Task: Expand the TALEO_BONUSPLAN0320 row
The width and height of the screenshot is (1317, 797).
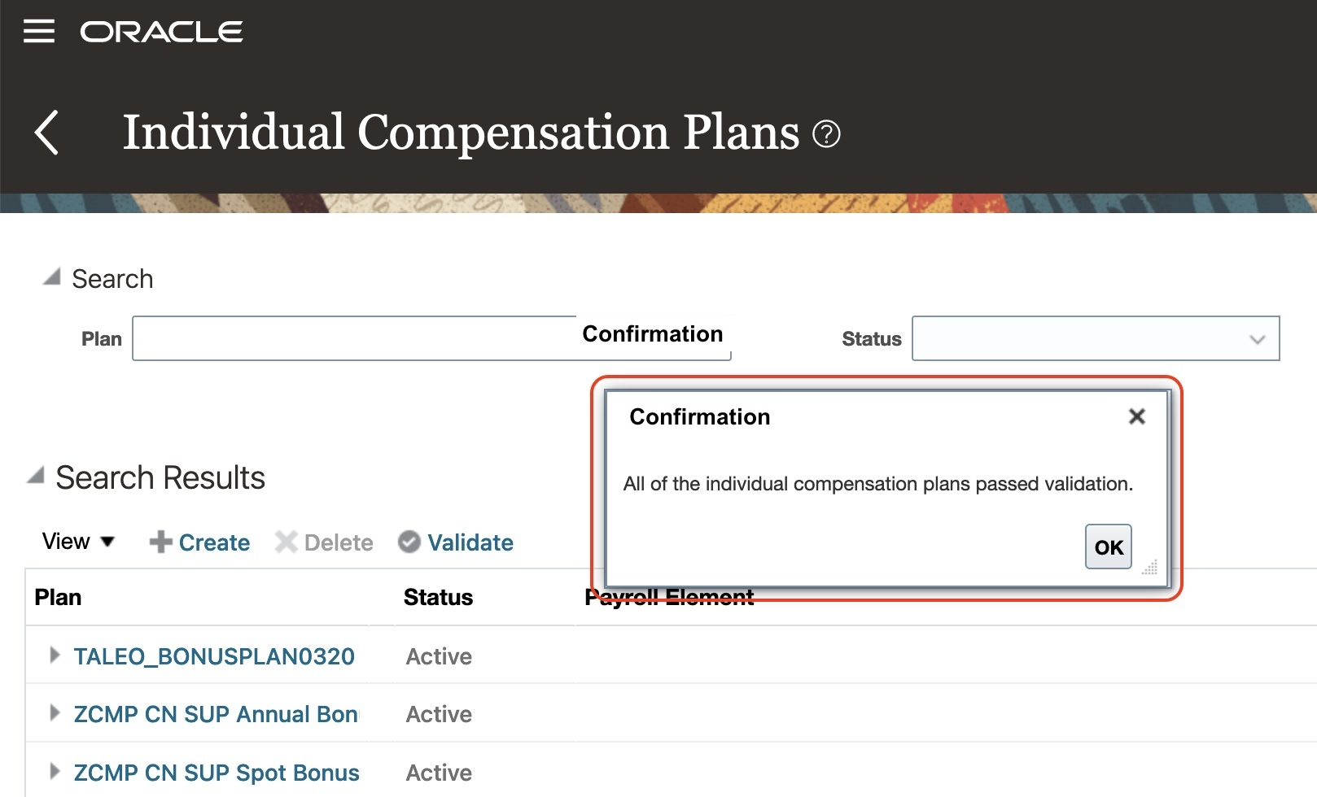Action: pyautogui.click(x=55, y=655)
